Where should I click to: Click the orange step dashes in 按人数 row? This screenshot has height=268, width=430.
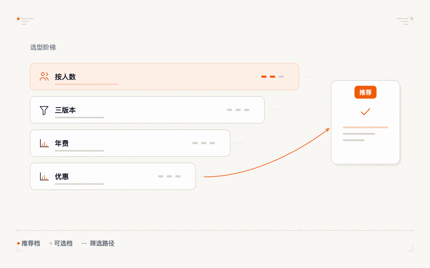273,77
